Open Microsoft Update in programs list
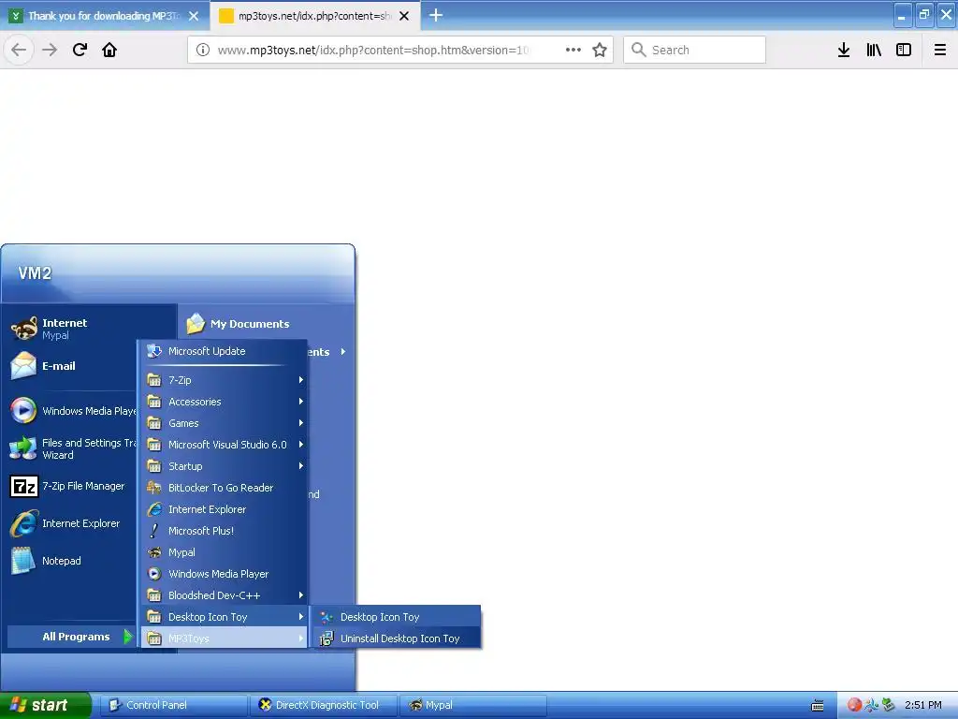 (224, 351)
